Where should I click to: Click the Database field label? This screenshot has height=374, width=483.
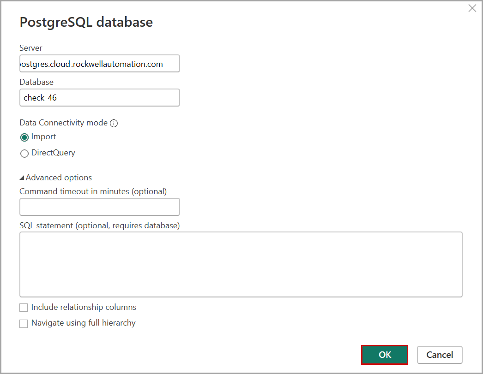pyautogui.click(x=36, y=82)
